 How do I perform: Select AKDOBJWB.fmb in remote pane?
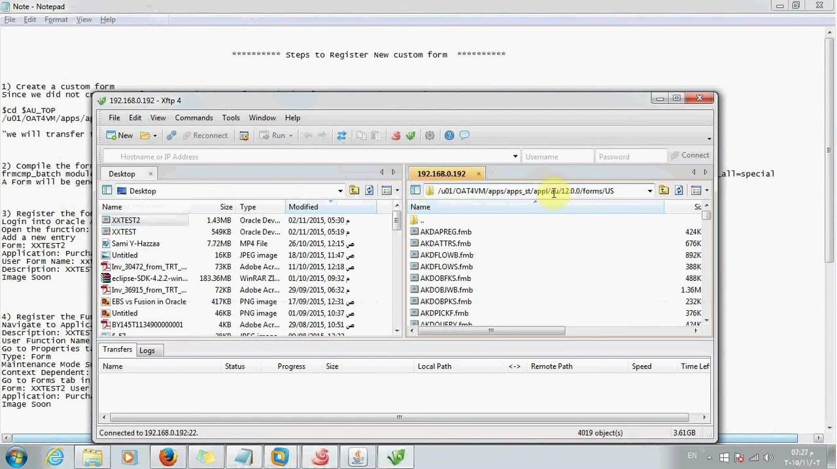click(x=447, y=290)
